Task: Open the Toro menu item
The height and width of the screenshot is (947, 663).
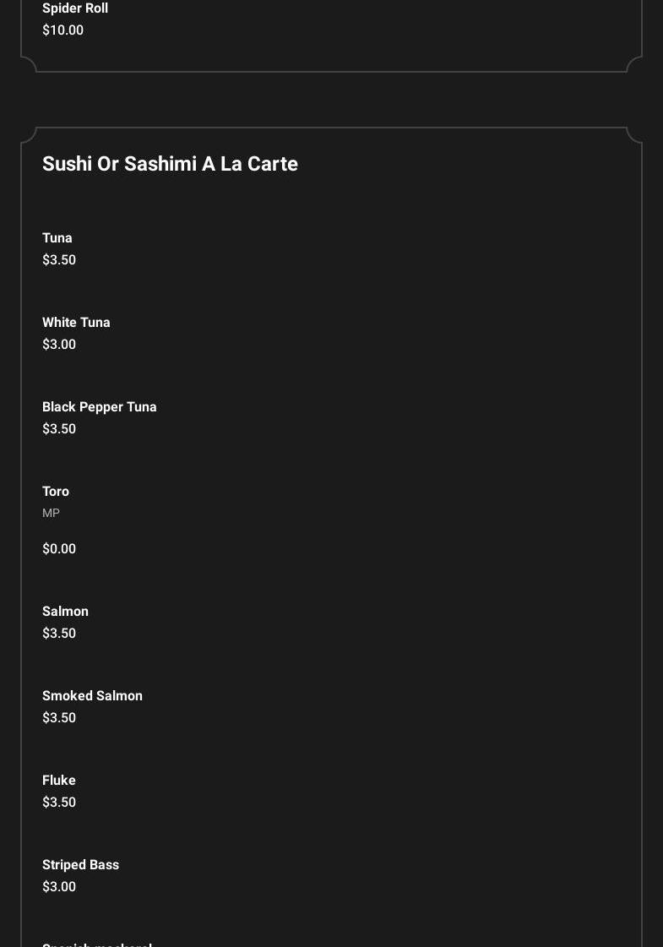Action: coord(56,492)
